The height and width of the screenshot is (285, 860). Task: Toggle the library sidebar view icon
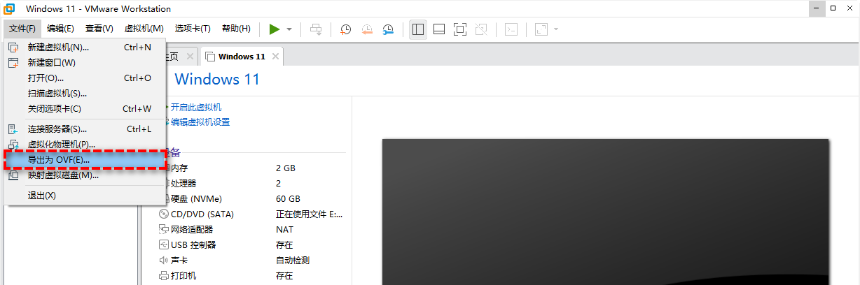click(418, 29)
